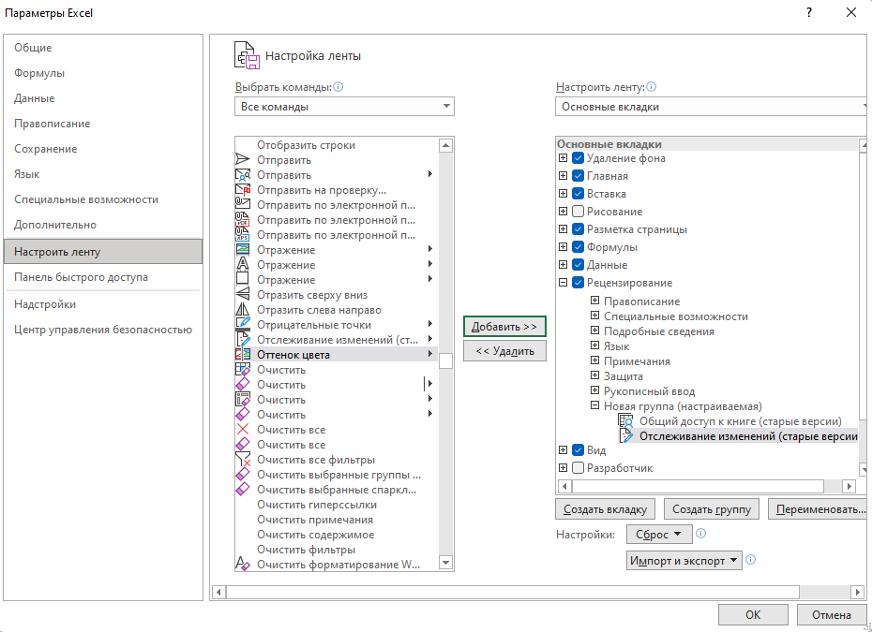The image size is (872, 632).
Task: Uncheck the Вставка tab checkbox
Action: (x=578, y=194)
